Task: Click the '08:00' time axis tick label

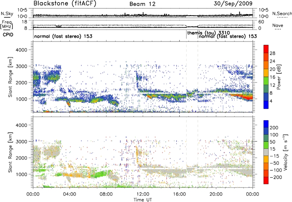Action: pos(106,194)
